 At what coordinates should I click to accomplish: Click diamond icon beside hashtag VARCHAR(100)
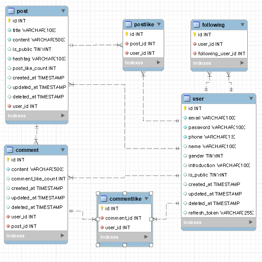coord(10,59)
